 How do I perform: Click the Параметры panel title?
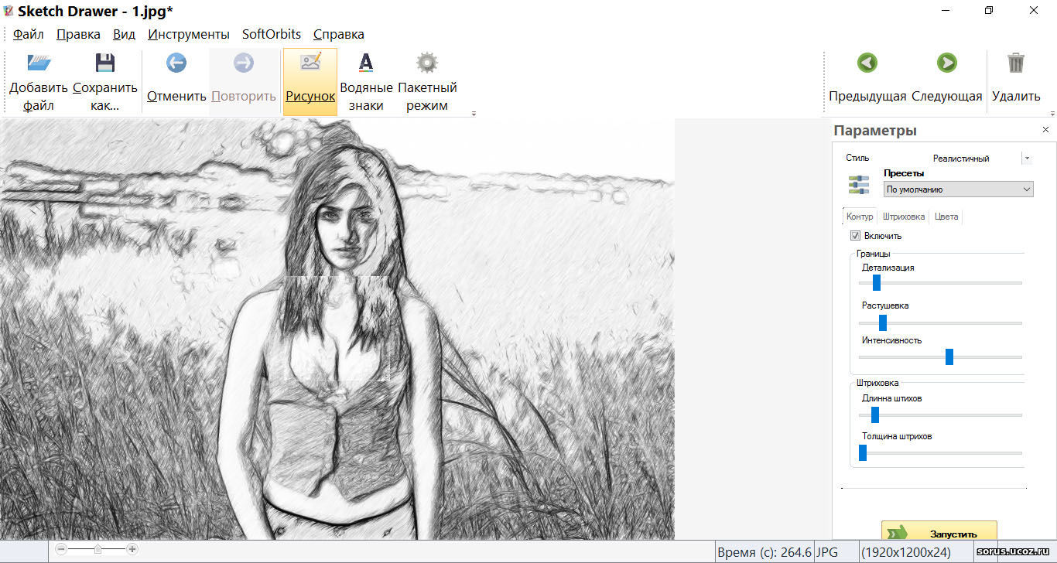(x=875, y=130)
